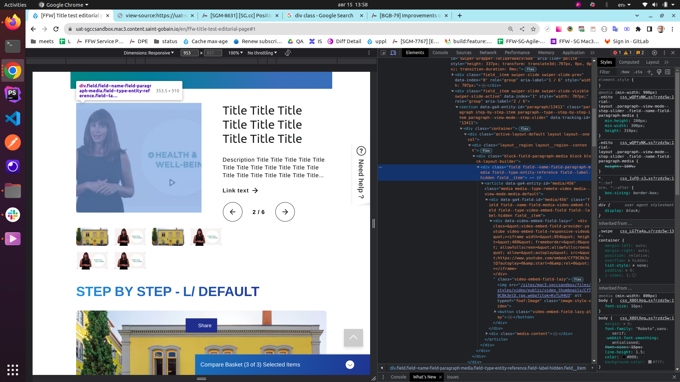
Task: Click the issues count badge
Action: (x=640, y=53)
